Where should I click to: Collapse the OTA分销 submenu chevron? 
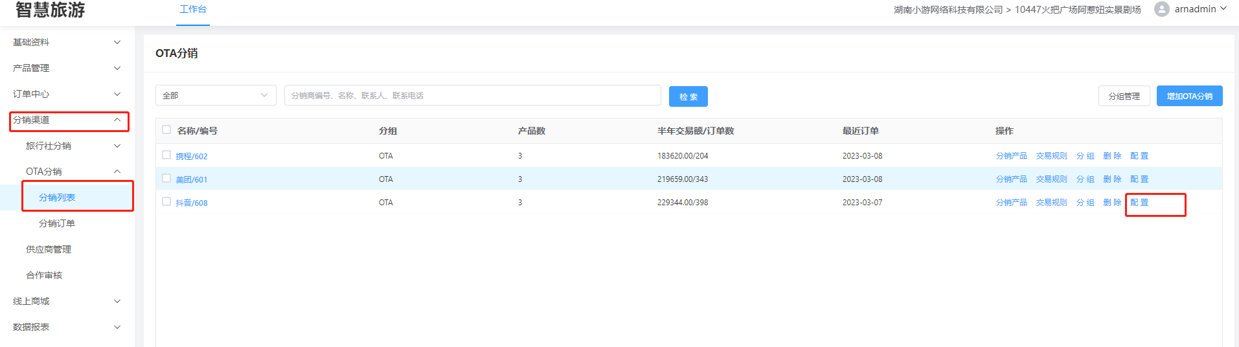click(117, 172)
